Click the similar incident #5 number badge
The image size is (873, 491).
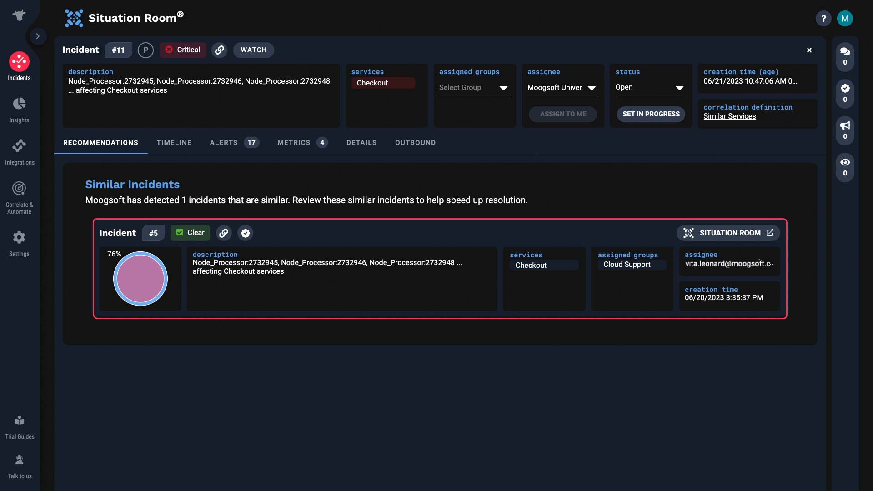point(153,233)
